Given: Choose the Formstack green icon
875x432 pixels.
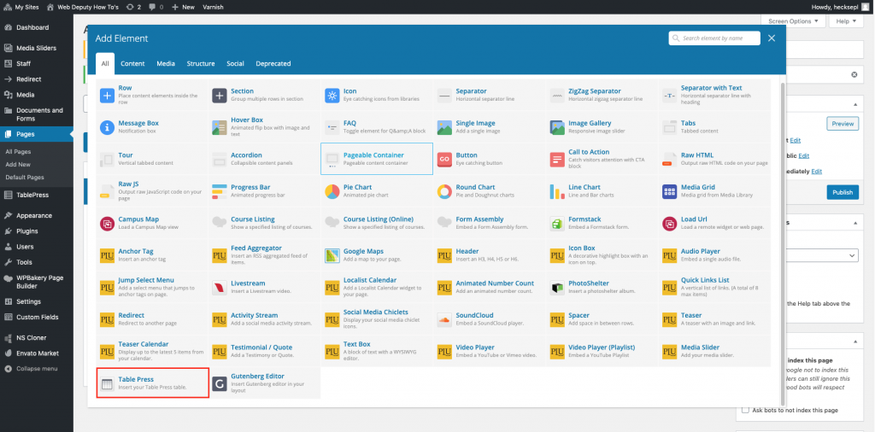Looking at the screenshot, I should pos(557,224).
